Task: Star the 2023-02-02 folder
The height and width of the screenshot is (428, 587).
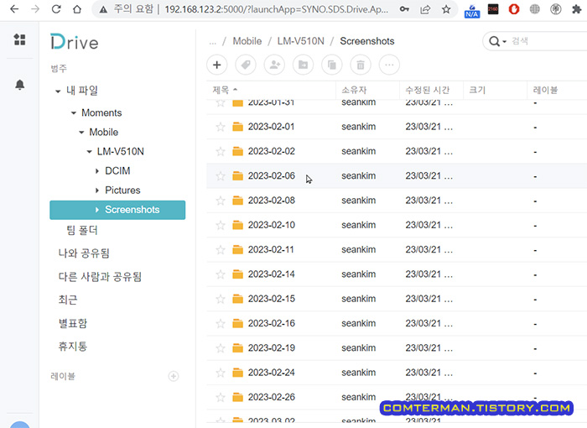Action: (x=221, y=151)
